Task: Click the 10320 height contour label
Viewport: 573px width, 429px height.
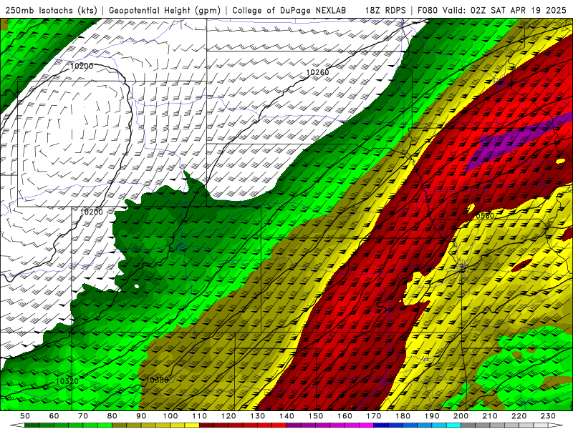Action: pos(67,381)
